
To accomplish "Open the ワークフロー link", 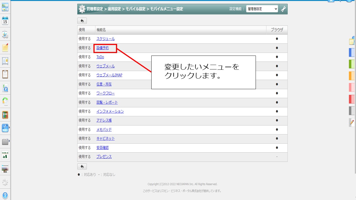I will coord(105,93).
